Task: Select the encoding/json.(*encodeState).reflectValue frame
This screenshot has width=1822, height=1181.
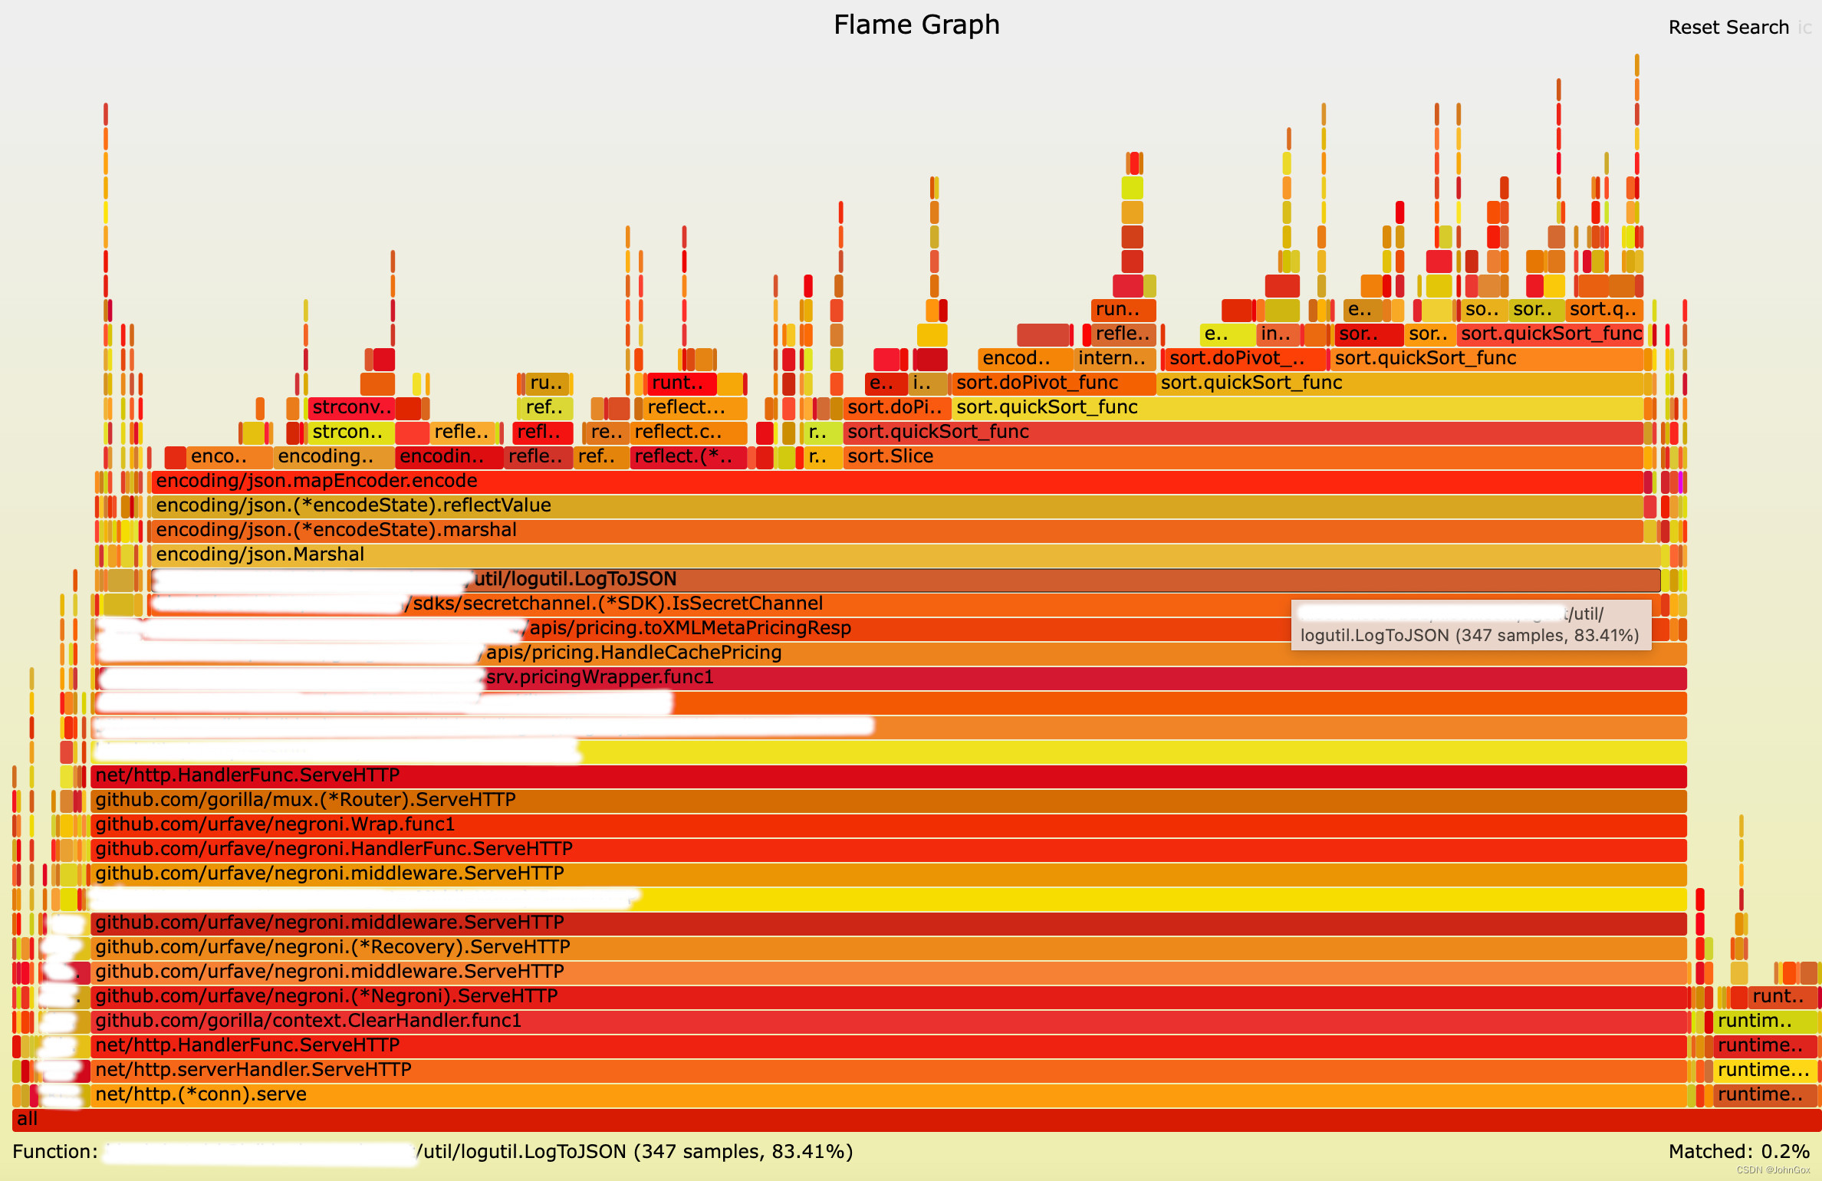Action: click(897, 505)
